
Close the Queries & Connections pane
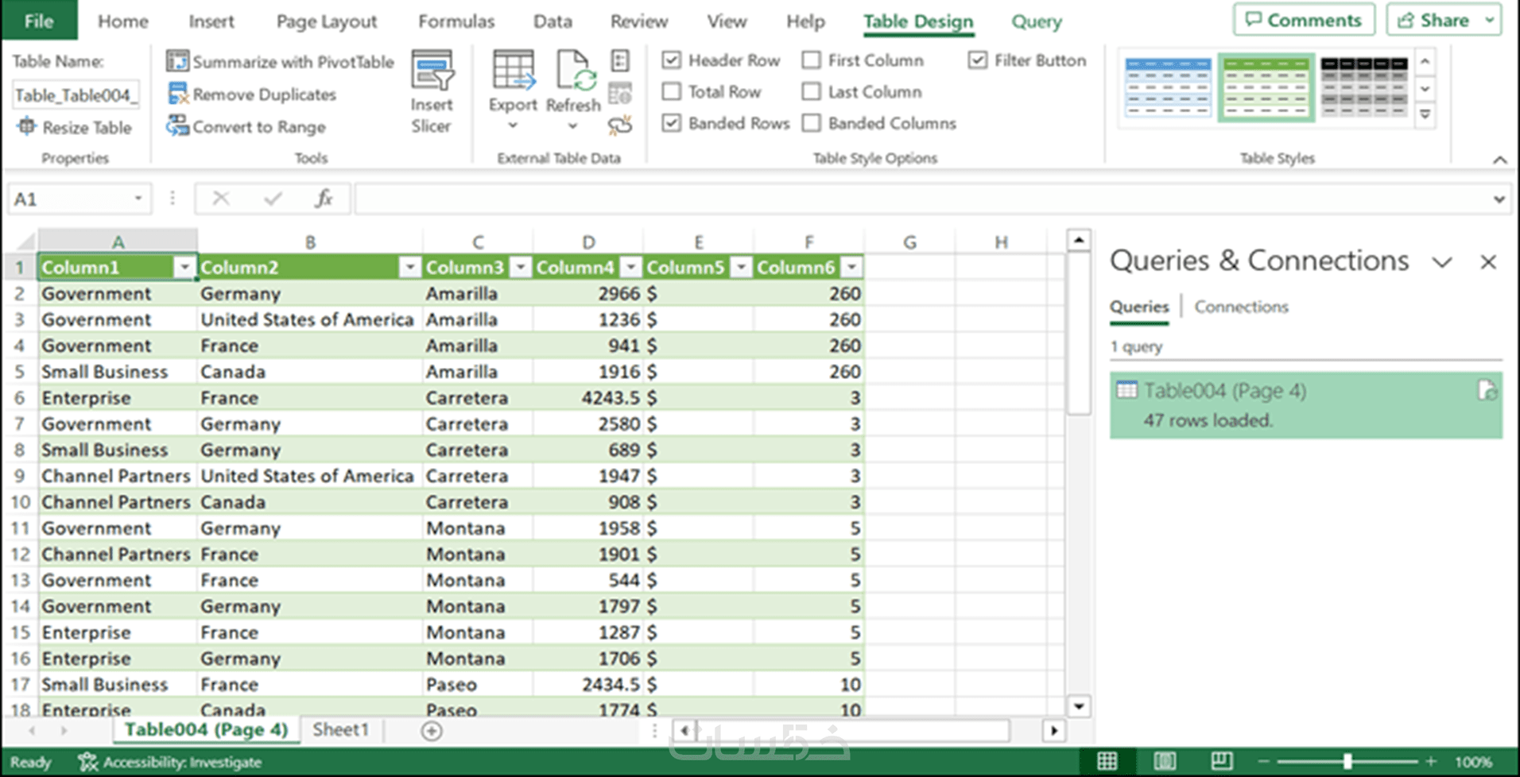(x=1488, y=262)
